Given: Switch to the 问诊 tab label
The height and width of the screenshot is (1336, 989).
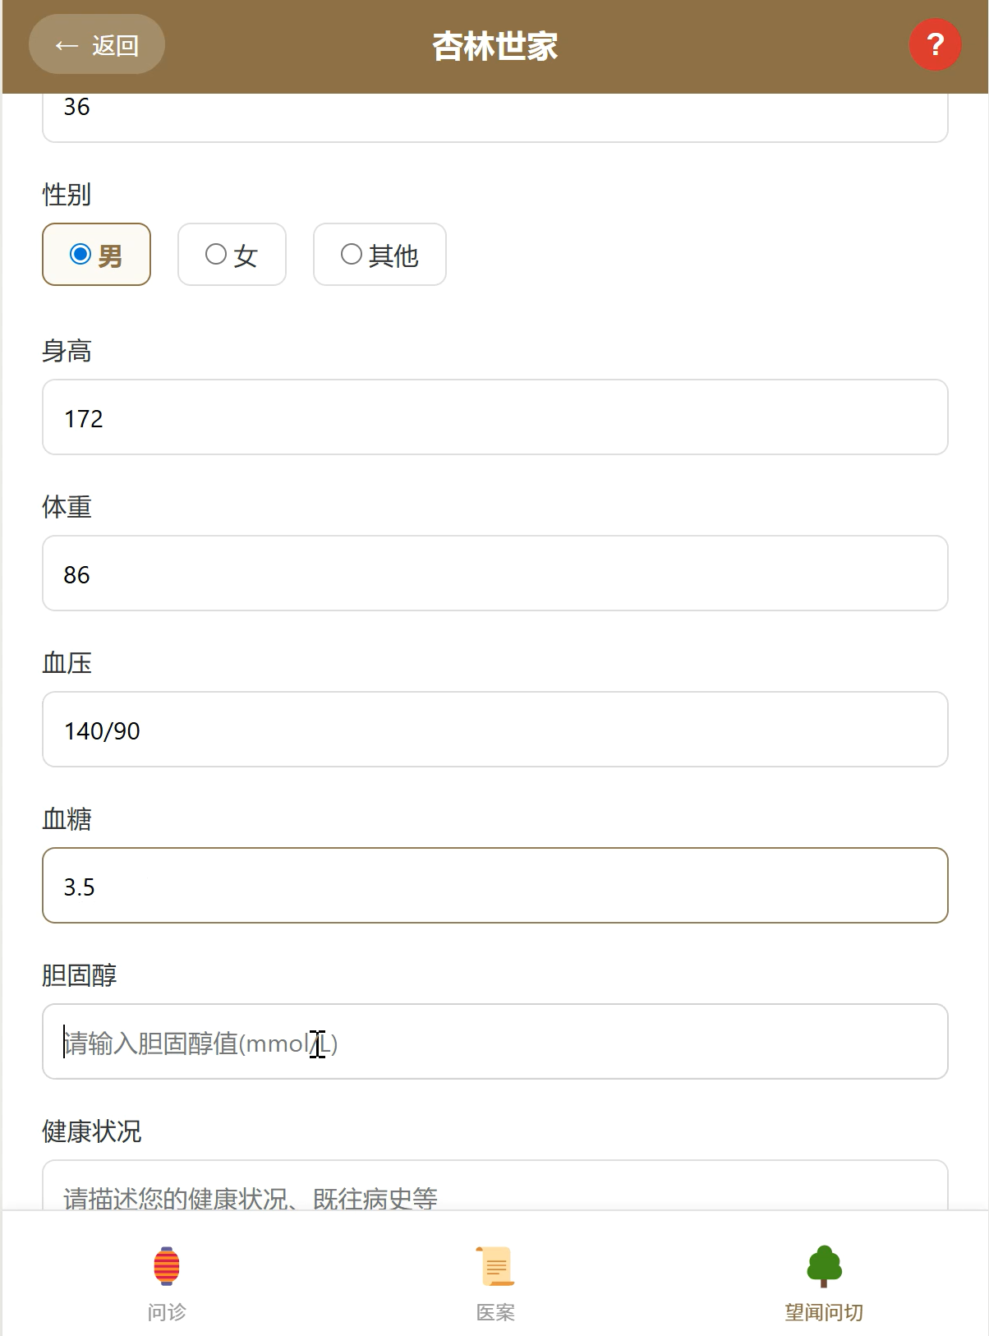Looking at the screenshot, I should click(x=167, y=1312).
